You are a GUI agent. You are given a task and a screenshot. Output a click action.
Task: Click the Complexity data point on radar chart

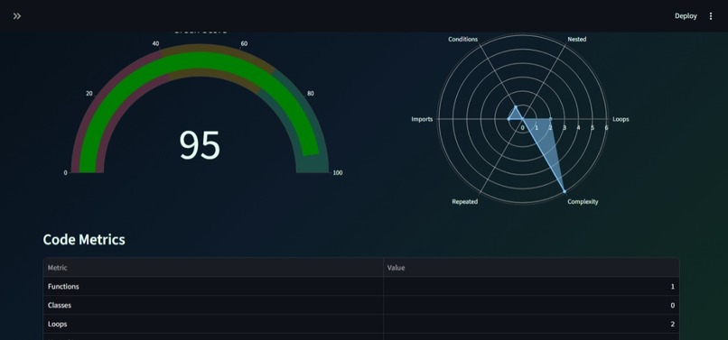(x=565, y=191)
